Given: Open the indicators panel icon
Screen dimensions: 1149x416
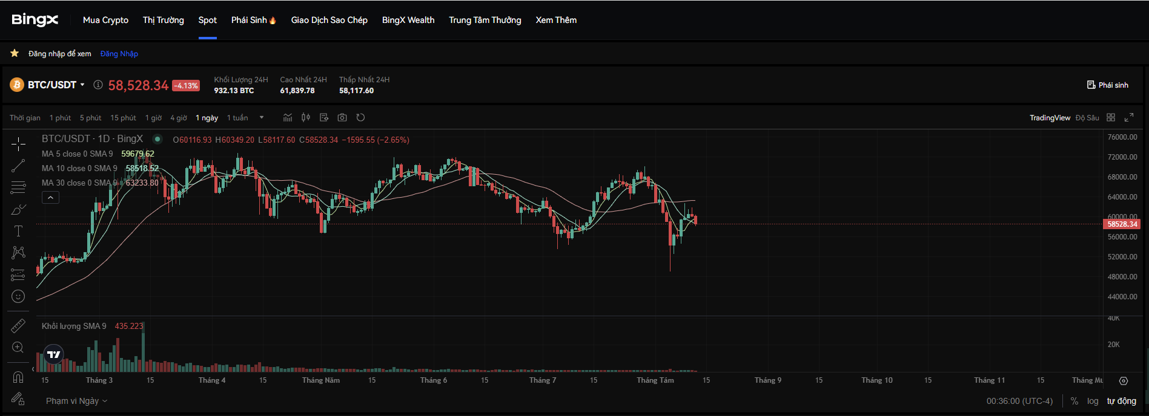Looking at the screenshot, I should coord(288,117).
